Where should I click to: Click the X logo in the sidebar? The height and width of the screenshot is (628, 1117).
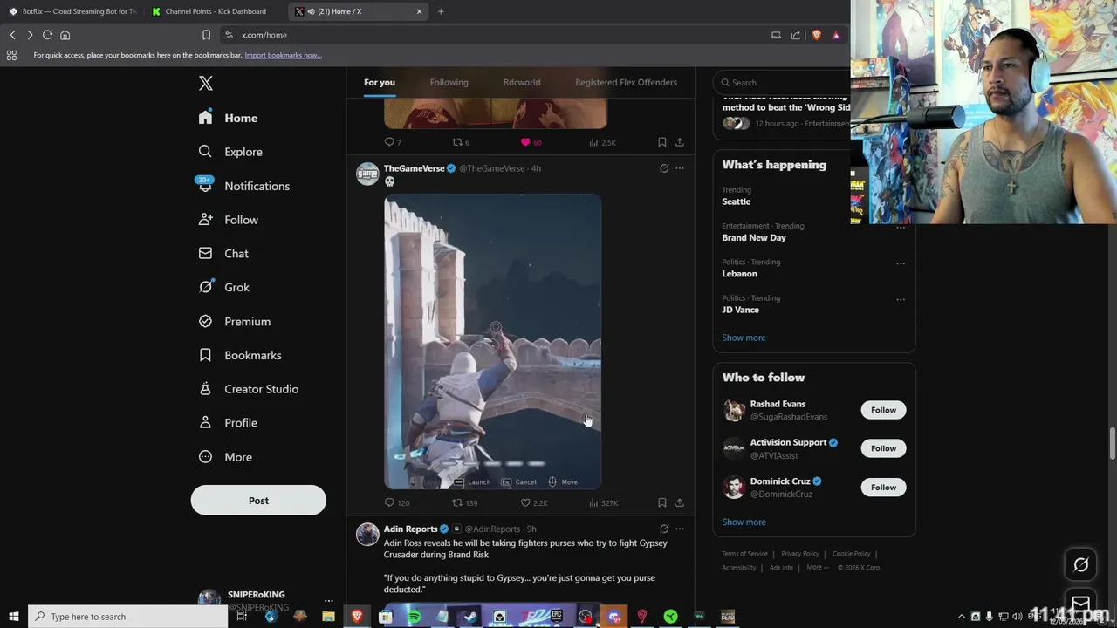205,83
